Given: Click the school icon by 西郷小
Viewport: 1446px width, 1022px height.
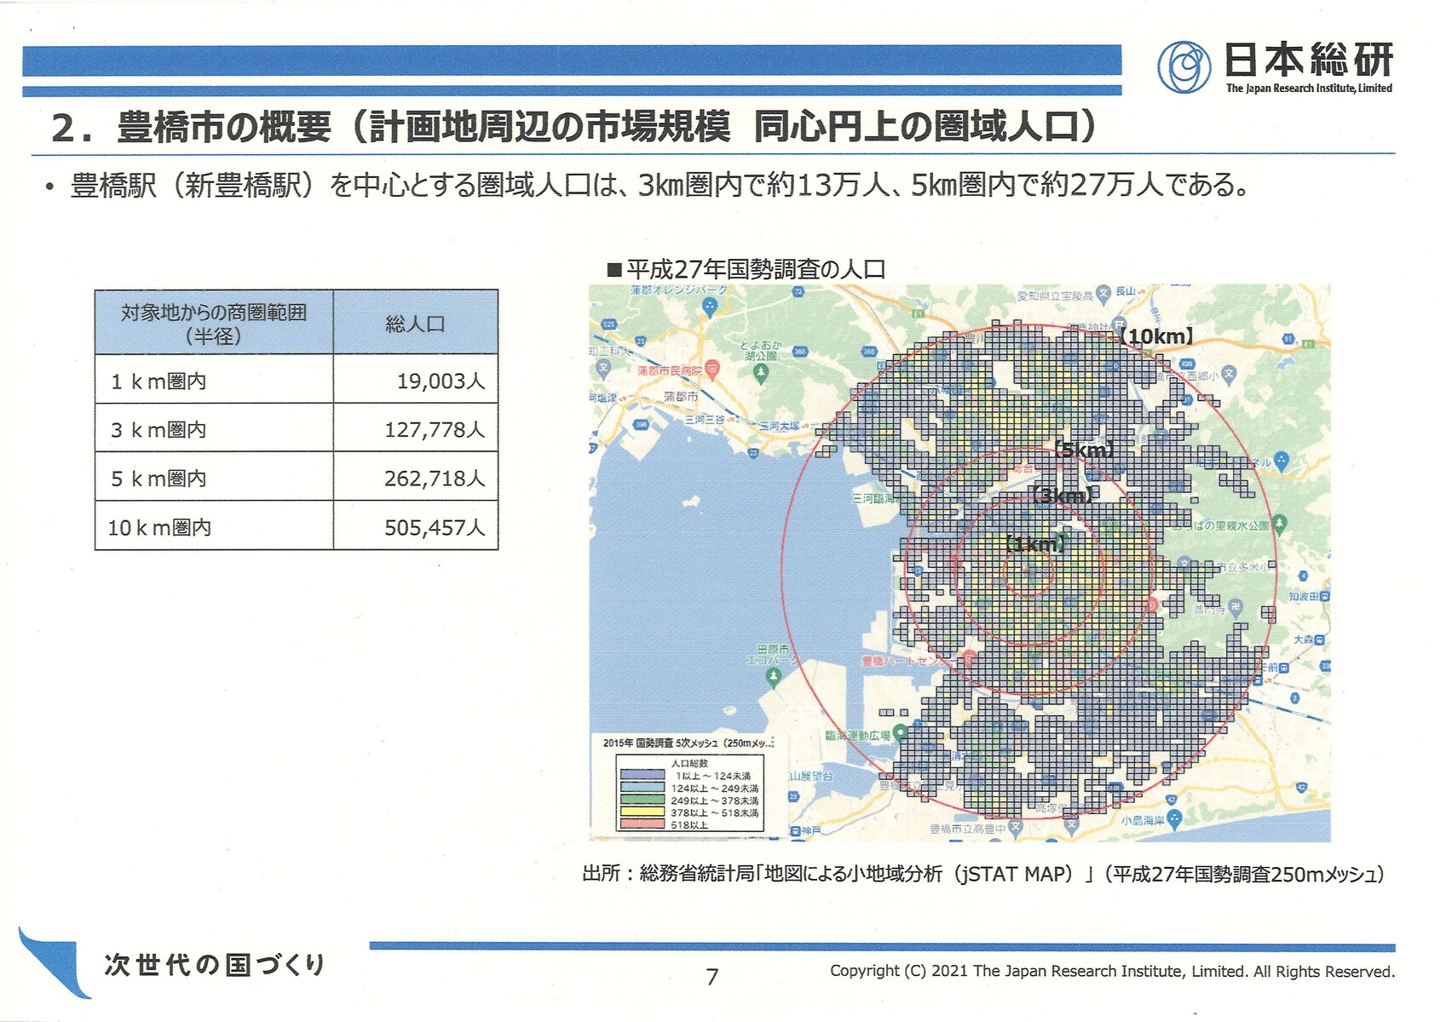Looking at the screenshot, I should [1228, 374].
